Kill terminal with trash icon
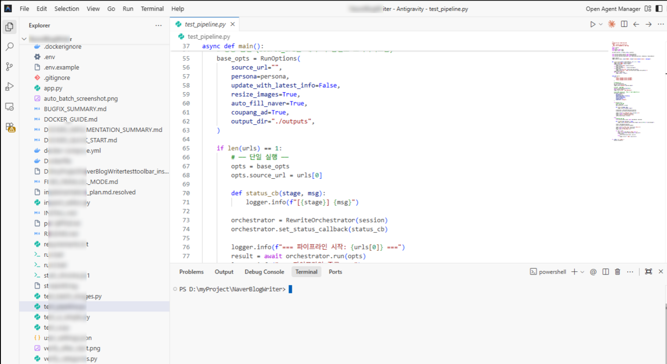The height and width of the screenshot is (364, 667). [x=618, y=272]
